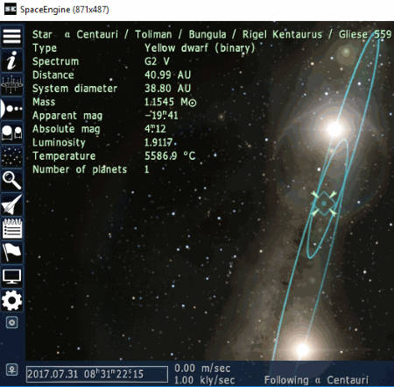Image resolution: width=394 pixels, height=387 pixels.
Task: Open the star browser icon
Action: coord(11,133)
